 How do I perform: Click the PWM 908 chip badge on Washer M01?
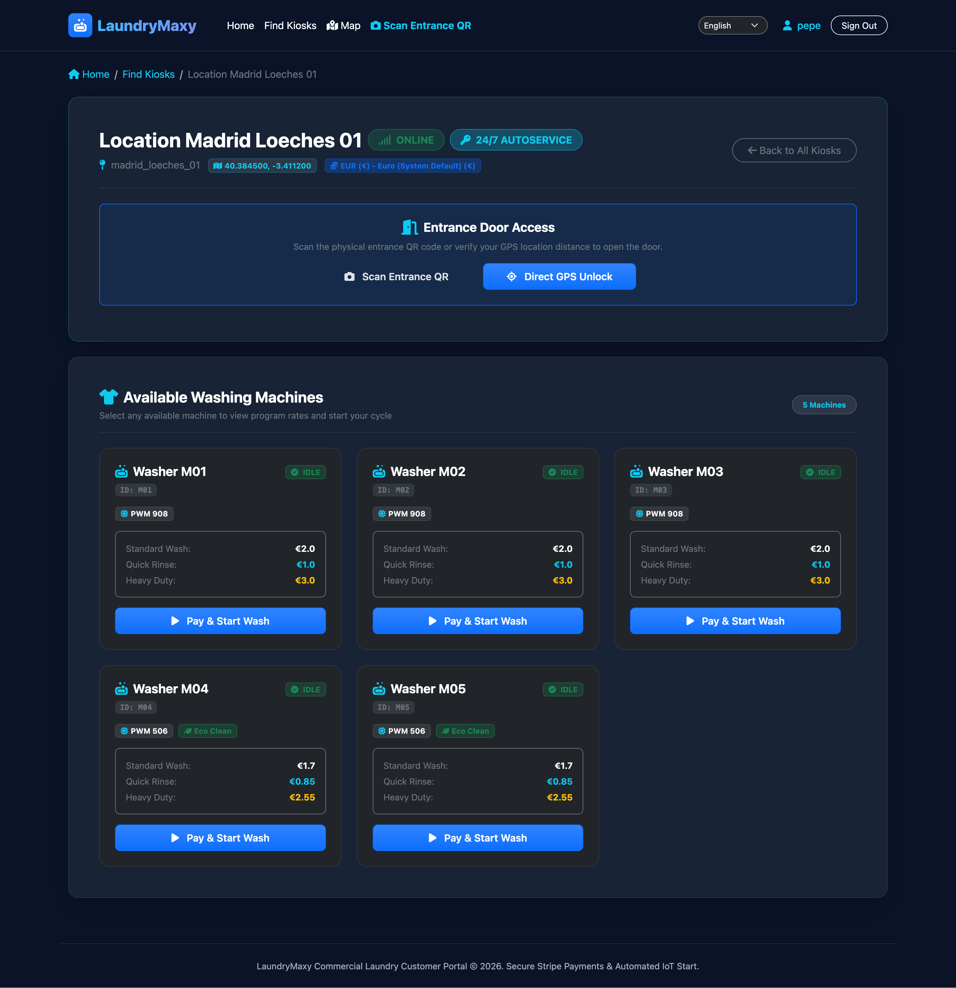pyautogui.click(x=144, y=514)
